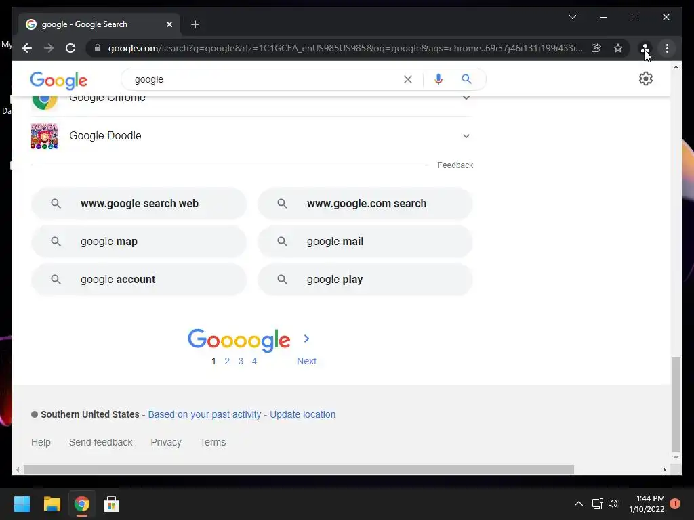This screenshot has height=520, width=694.
Task: Open the red notification badge in taskbar
Action: pos(675,504)
